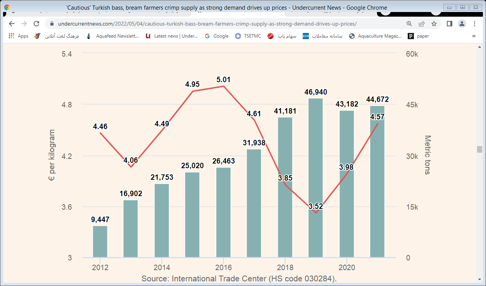Open the Latest news Undercurrent bookmark
Viewport: 486px width, 286px height.
pyautogui.click(x=172, y=36)
